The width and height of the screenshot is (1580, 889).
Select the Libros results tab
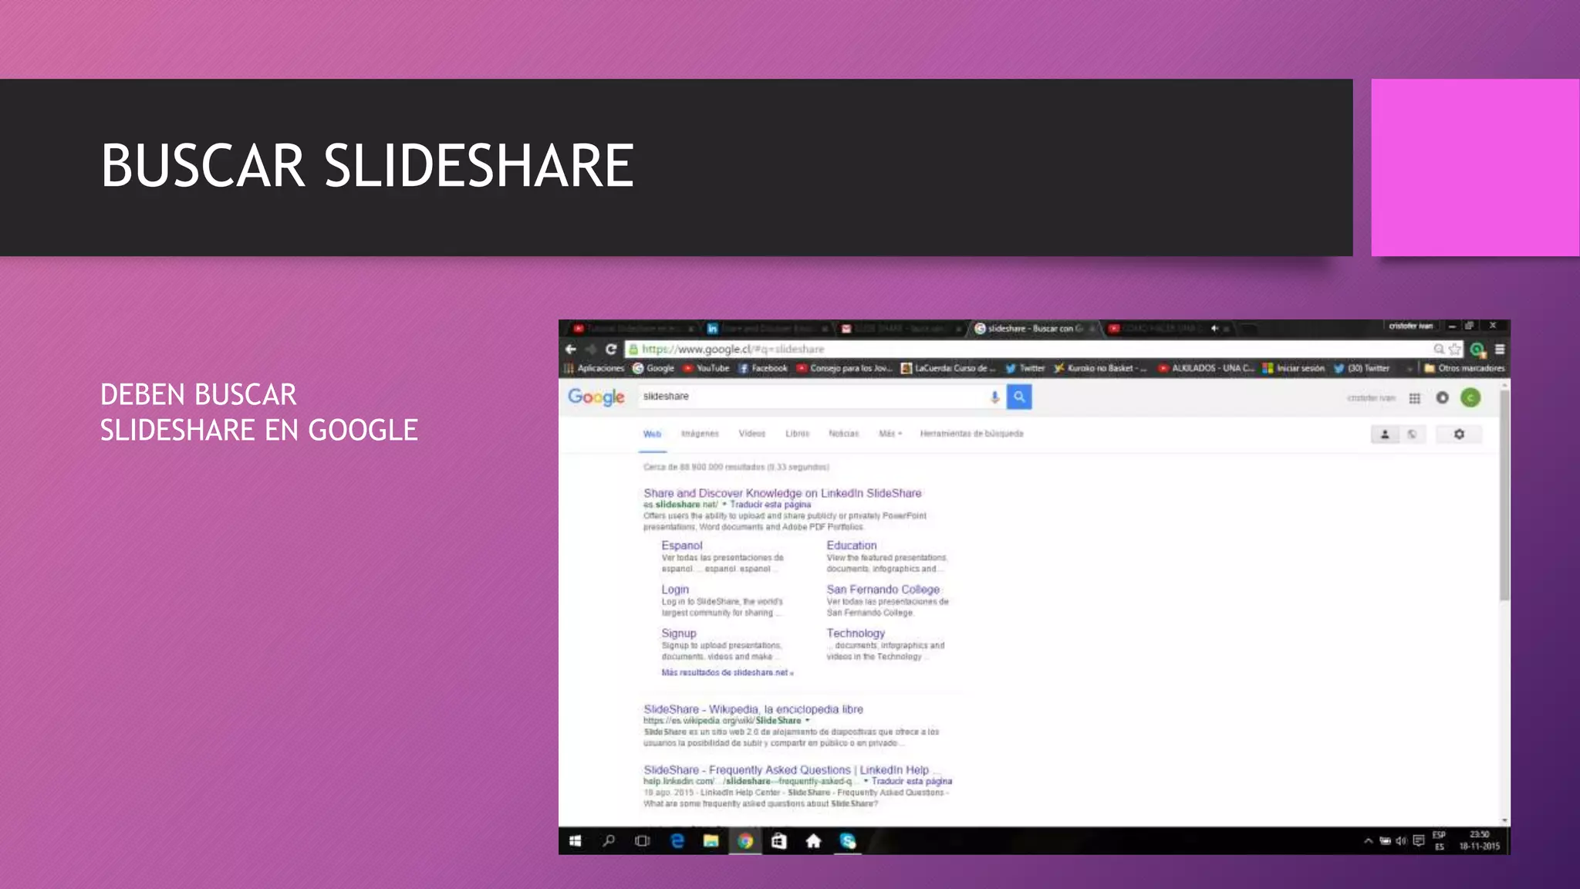point(797,434)
